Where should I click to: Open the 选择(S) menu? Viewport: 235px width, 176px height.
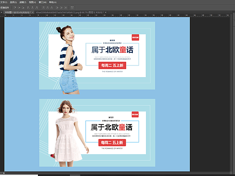pos(13,2)
